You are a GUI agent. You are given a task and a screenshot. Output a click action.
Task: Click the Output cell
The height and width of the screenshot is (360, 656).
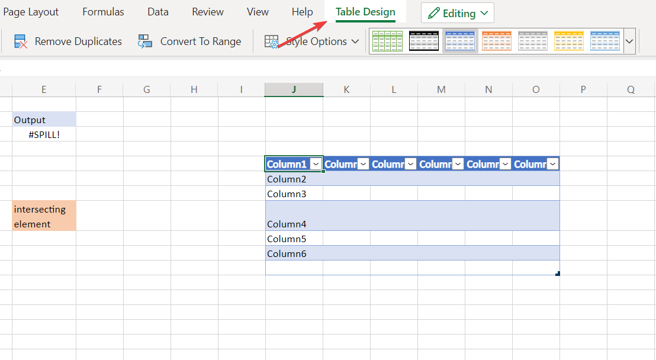click(44, 120)
